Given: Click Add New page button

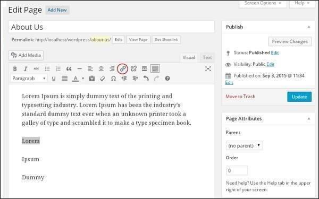Looking at the screenshot, I should 57,10.
